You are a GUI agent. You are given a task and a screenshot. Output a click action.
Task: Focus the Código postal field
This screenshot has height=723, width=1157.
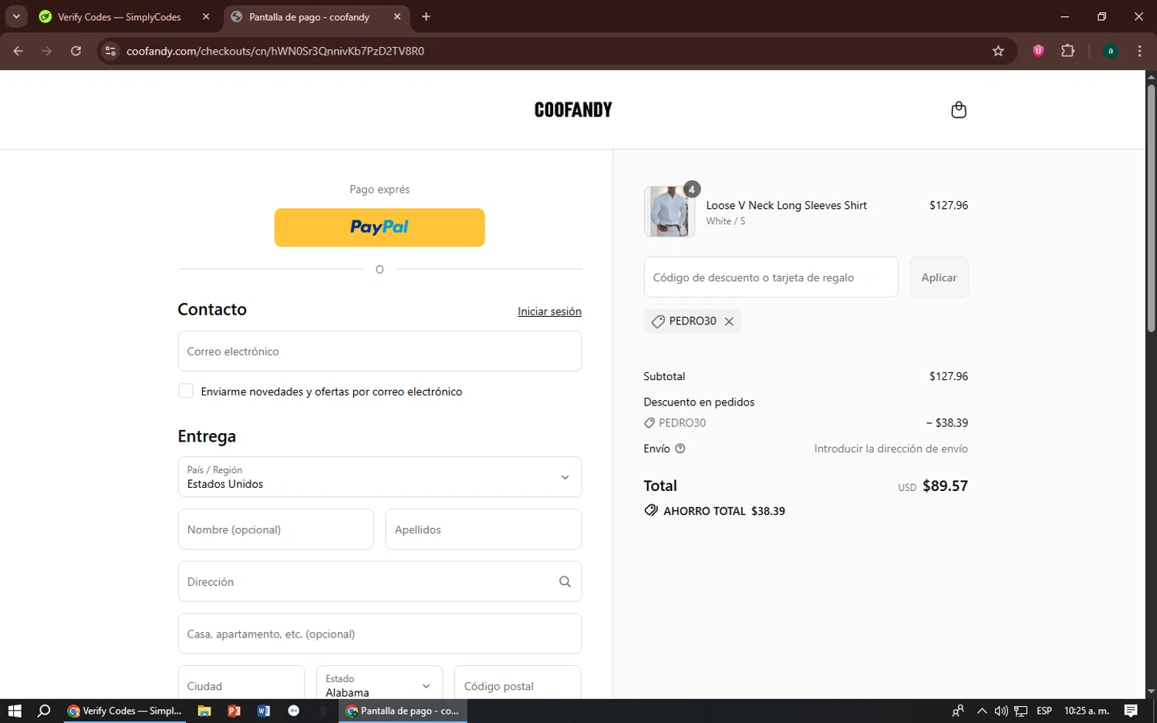pyautogui.click(x=518, y=683)
